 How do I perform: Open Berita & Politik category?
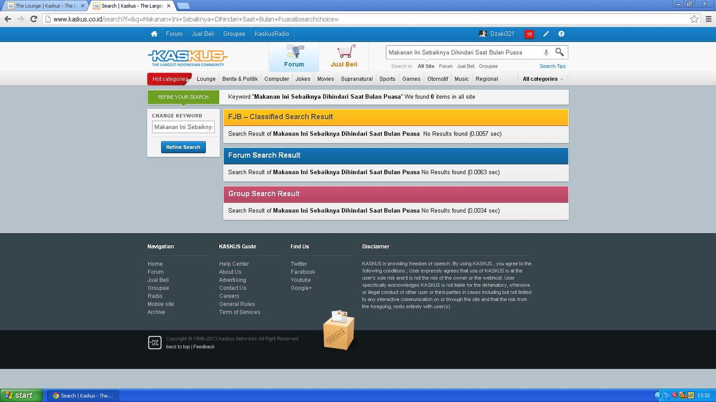[x=240, y=79]
